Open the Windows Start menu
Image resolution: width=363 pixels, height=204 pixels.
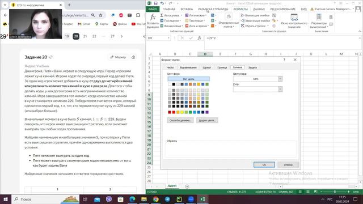click(x=6, y=199)
